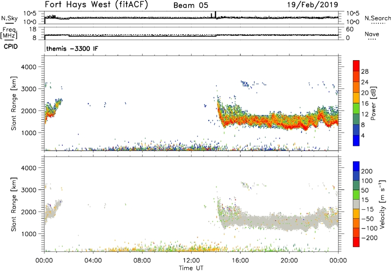
Task: Click the "16:00" time tick label
Action: tap(240, 261)
